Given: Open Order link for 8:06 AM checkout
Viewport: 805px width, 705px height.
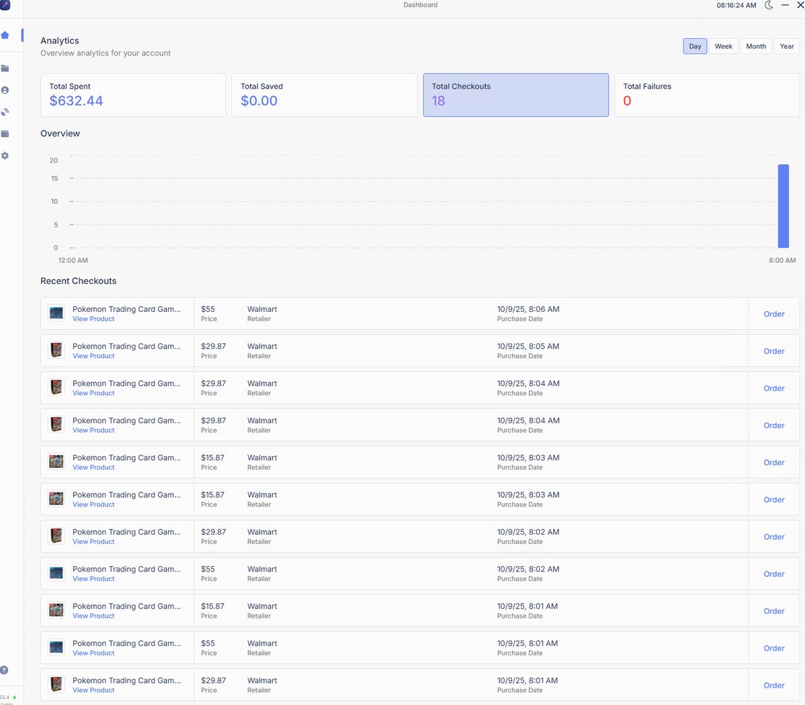Looking at the screenshot, I should coord(774,314).
